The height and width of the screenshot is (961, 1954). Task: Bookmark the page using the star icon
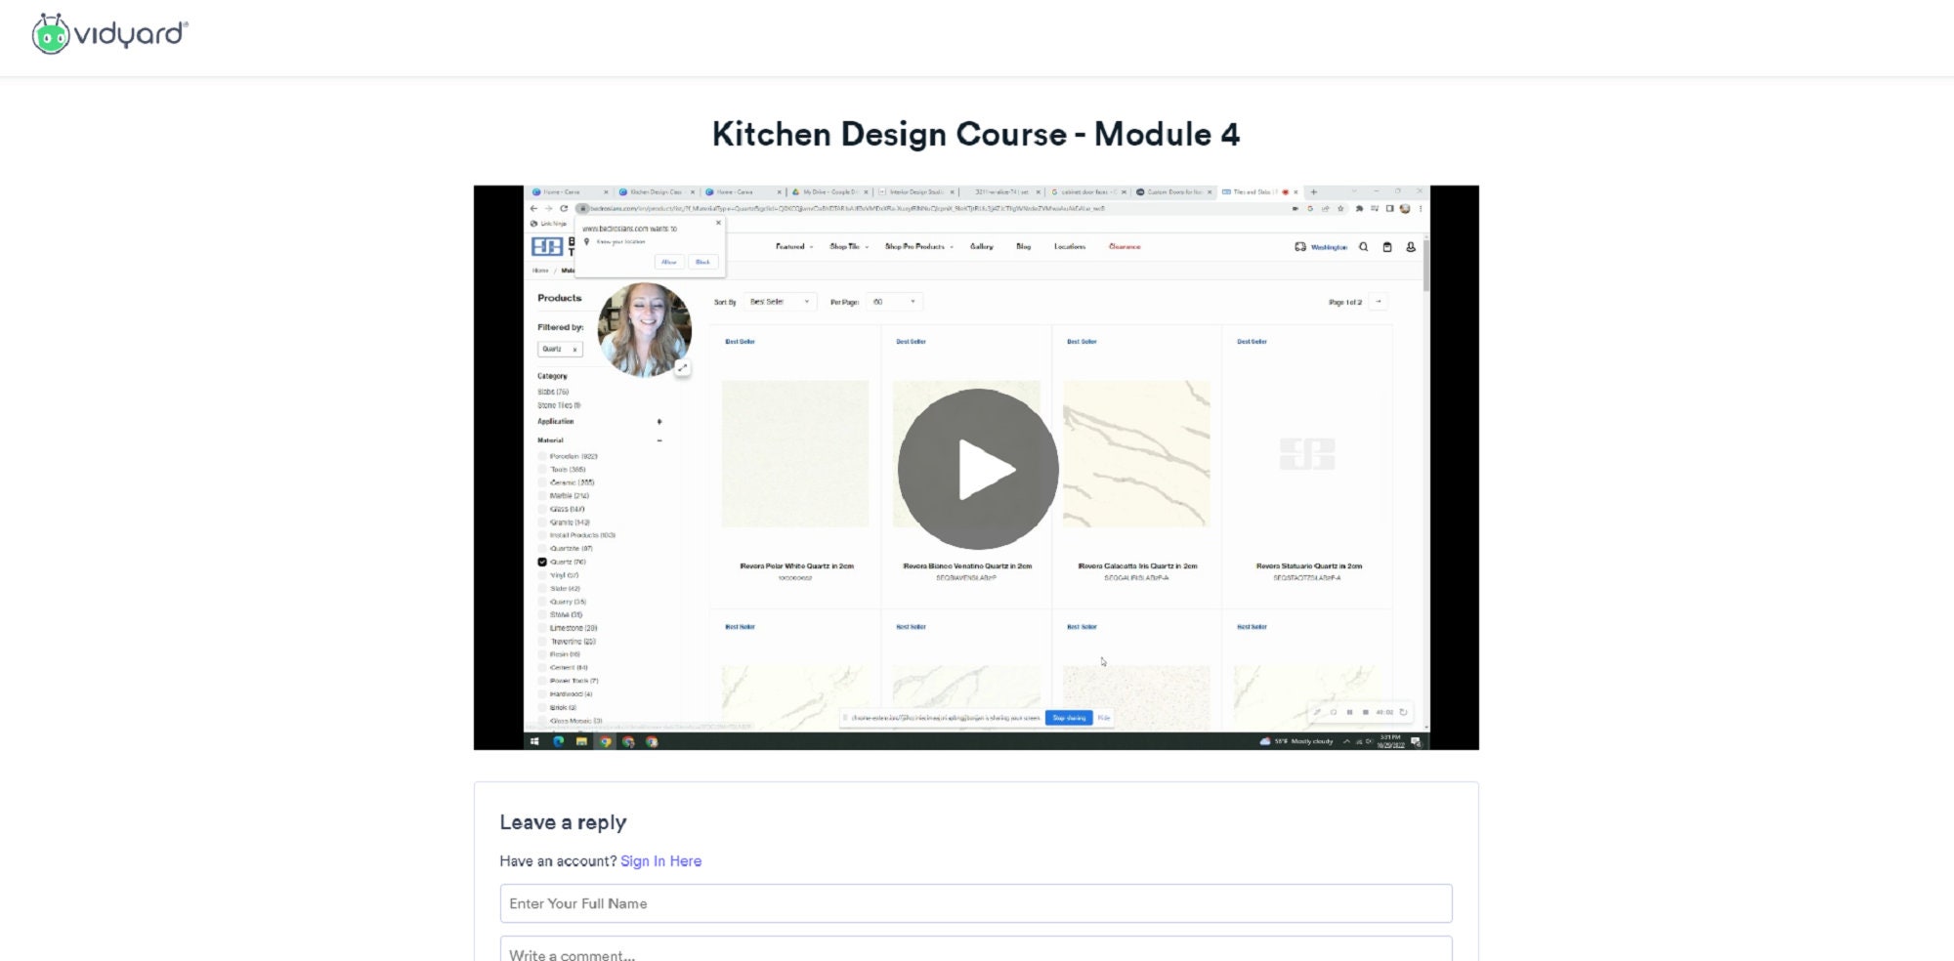[x=1341, y=207]
